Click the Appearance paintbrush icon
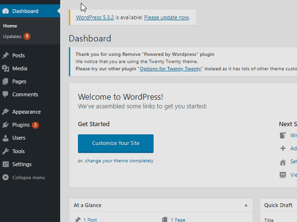Image resolution: width=297 pixels, height=222 pixels. tap(5, 112)
